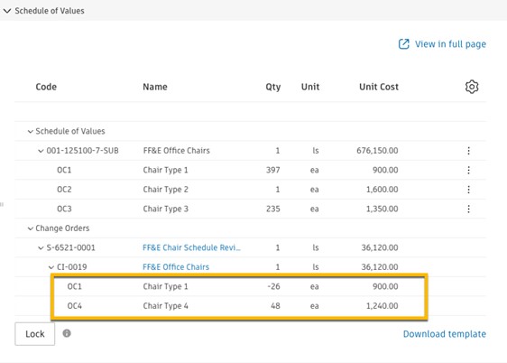Click the info icon beside Lock
Viewport: 507px width, 363px height.
pos(67,333)
